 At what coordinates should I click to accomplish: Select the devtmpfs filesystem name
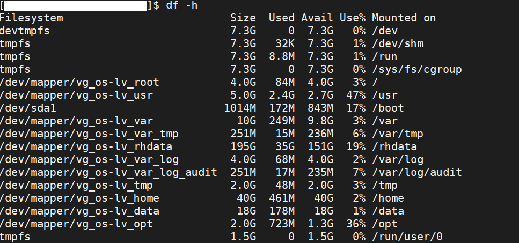(x=25, y=31)
